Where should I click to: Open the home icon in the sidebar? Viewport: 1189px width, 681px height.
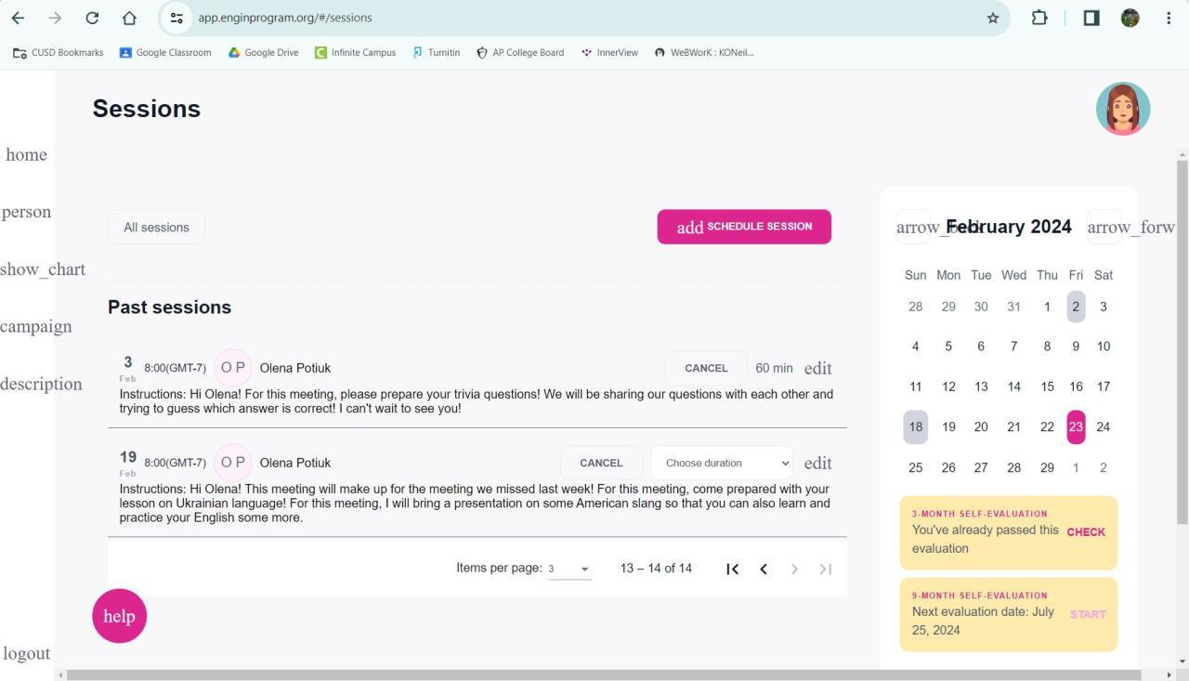click(26, 154)
